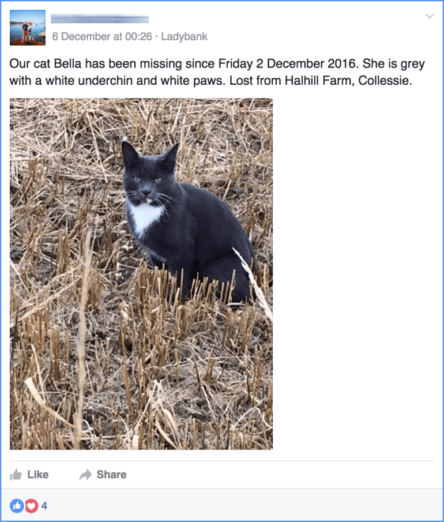Click the cat's face in the photo
The height and width of the screenshot is (522, 444).
click(x=148, y=183)
